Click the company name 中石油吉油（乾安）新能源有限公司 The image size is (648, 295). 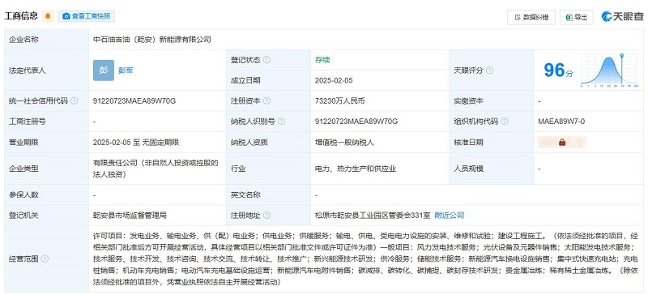pyautogui.click(x=152, y=40)
